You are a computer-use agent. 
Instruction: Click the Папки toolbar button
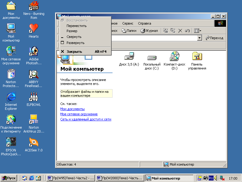click(x=129, y=31)
